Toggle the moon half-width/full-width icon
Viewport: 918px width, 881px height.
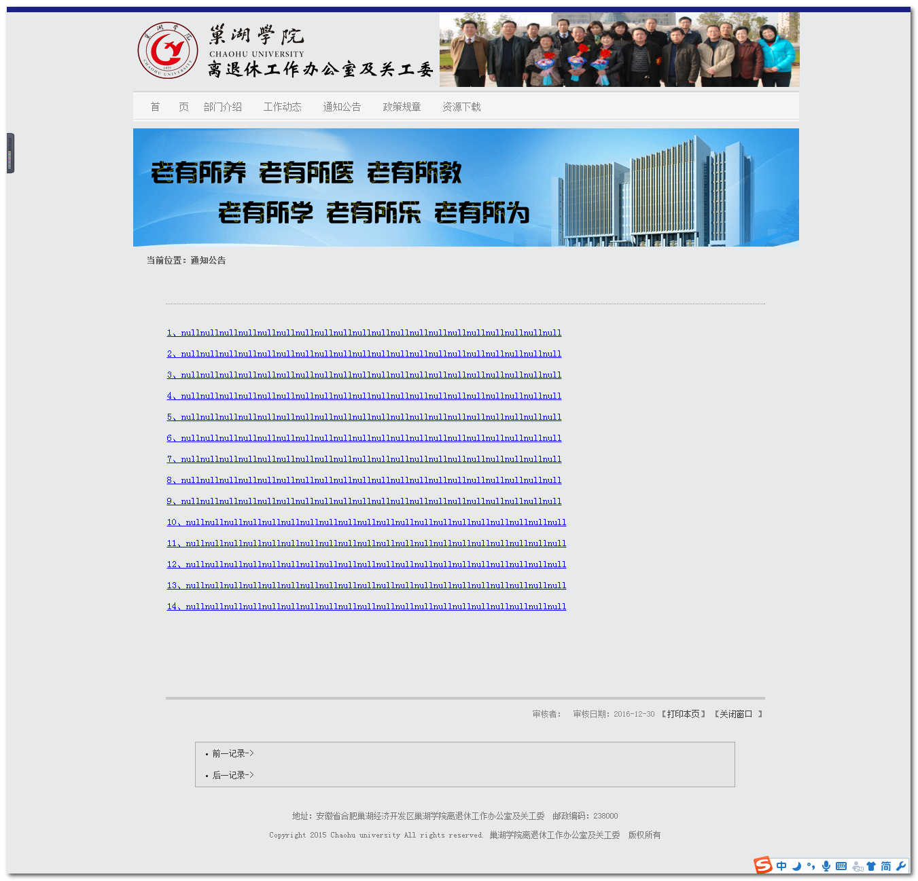pyautogui.click(x=796, y=866)
